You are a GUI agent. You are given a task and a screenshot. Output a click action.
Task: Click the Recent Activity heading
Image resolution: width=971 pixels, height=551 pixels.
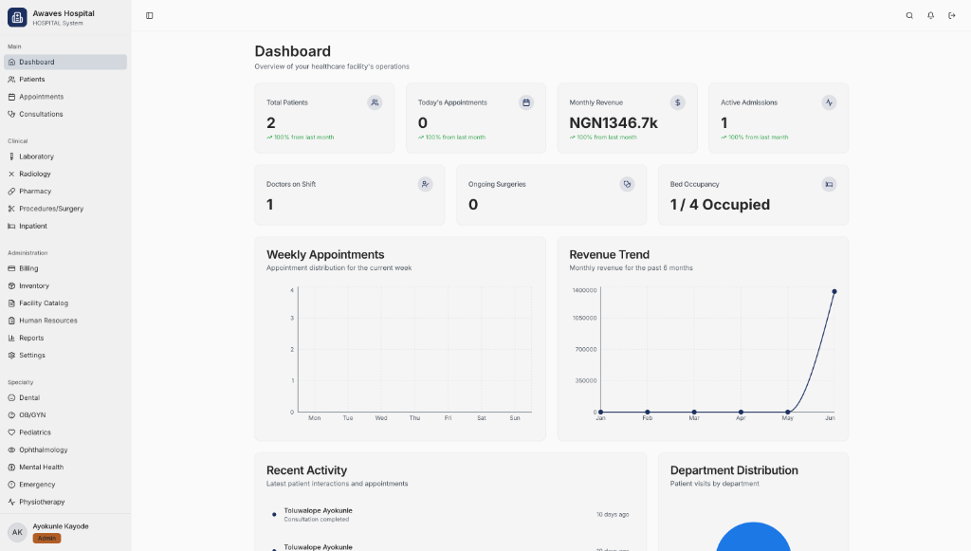pyautogui.click(x=306, y=470)
